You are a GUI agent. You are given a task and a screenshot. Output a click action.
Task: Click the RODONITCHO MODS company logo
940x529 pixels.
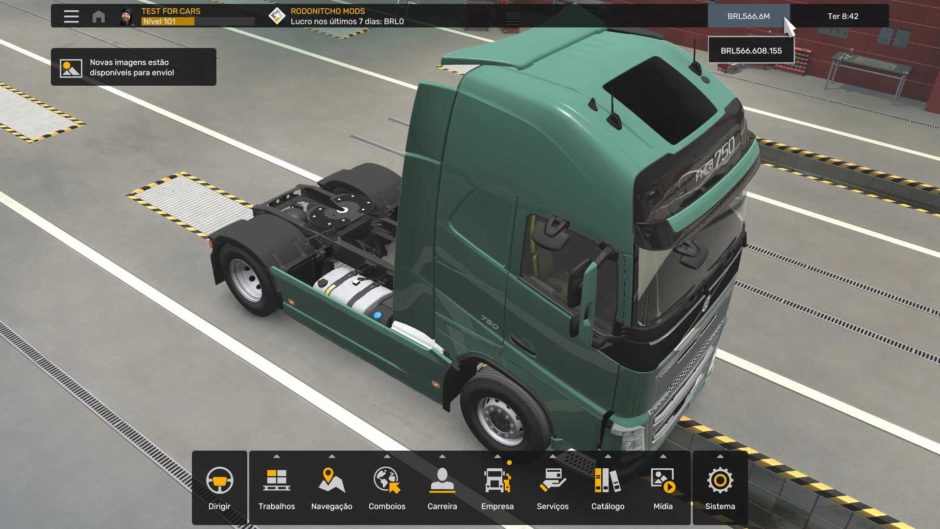(x=277, y=16)
